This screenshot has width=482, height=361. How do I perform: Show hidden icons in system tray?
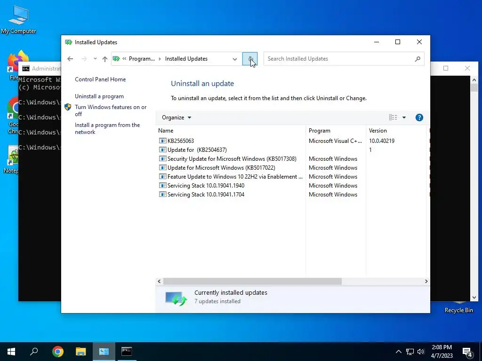(x=398, y=352)
